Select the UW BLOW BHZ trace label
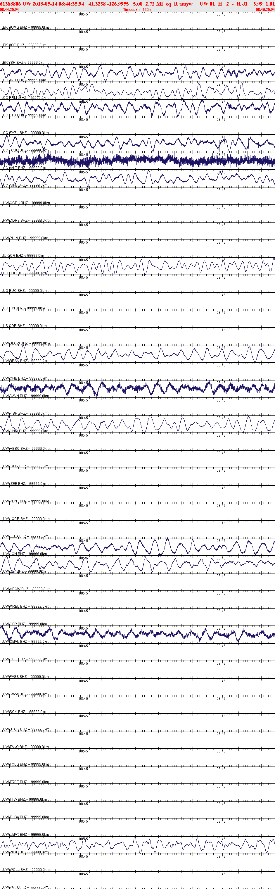Image resolution: width=275 pixels, height=889 pixels. (26, 343)
